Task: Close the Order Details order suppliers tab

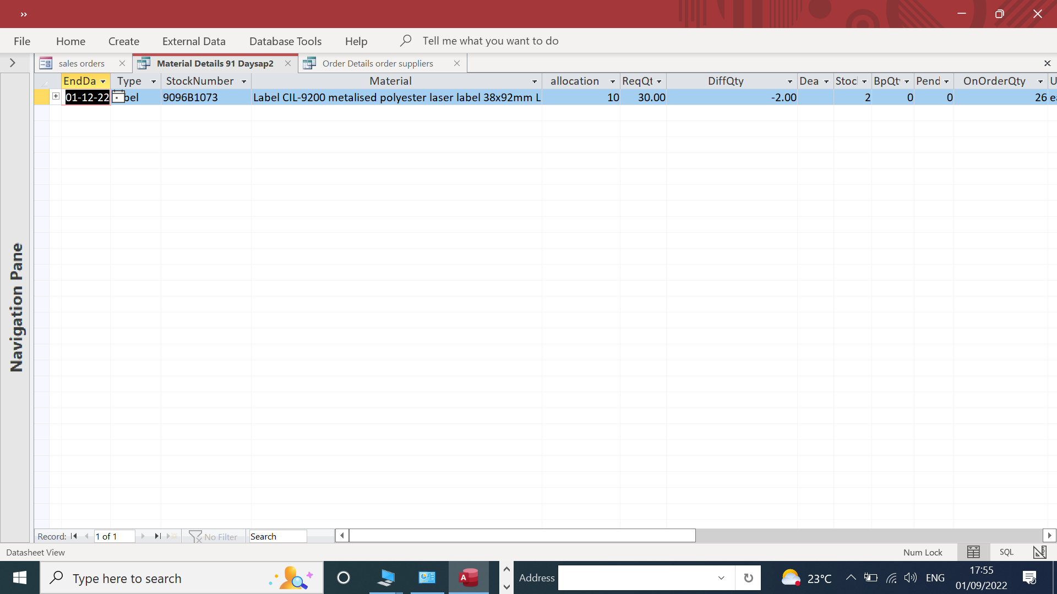Action: (456, 63)
